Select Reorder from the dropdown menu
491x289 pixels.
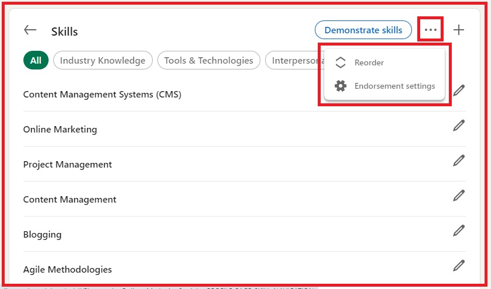coord(369,62)
